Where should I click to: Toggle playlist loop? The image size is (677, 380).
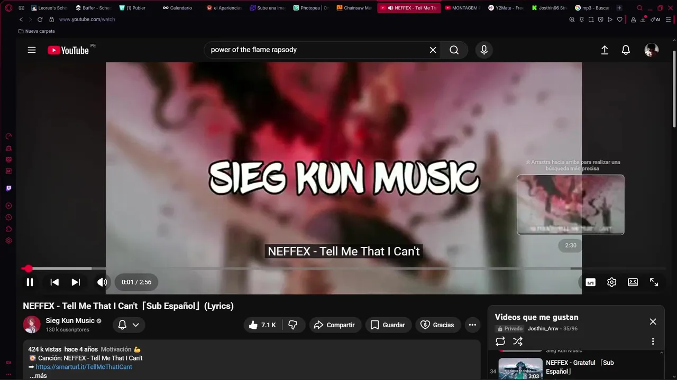(500, 341)
